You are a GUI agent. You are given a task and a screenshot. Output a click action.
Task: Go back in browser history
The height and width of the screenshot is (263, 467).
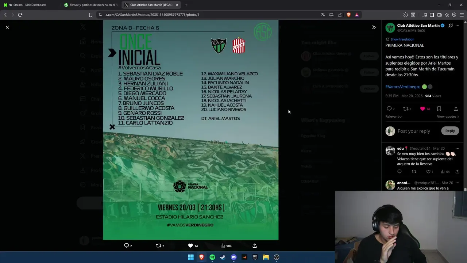(x=5, y=15)
